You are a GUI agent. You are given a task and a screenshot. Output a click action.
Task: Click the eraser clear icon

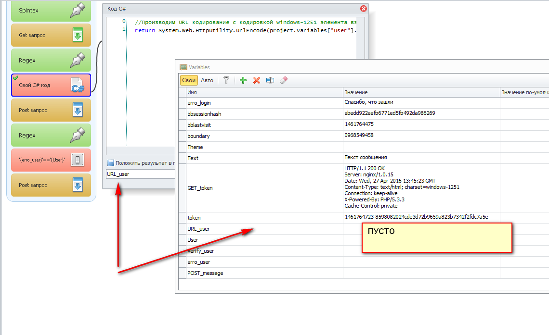tap(284, 80)
